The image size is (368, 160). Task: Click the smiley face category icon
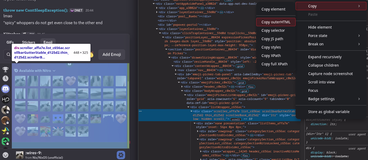pos(6,155)
